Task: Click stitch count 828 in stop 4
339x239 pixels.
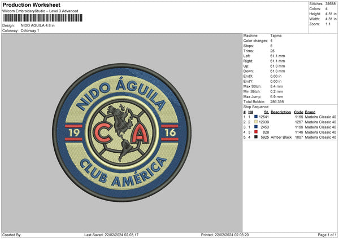Action: click(266, 132)
